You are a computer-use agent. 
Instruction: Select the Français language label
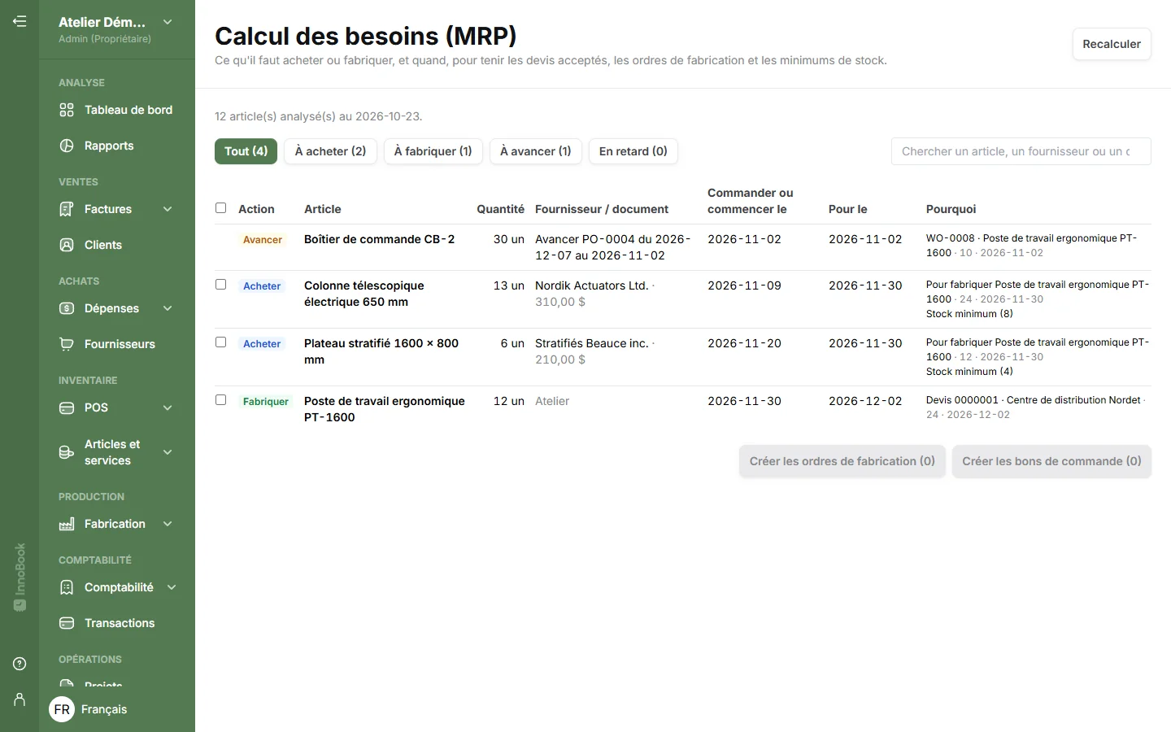[104, 709]
